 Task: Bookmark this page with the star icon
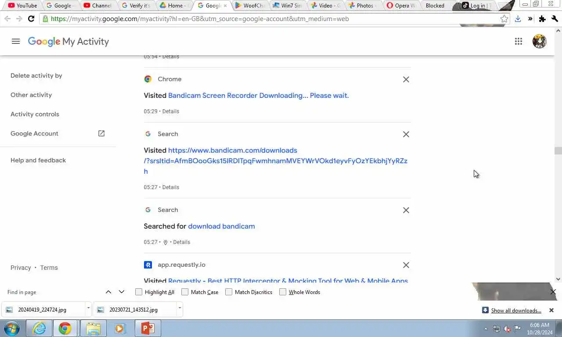click(504, 19)
